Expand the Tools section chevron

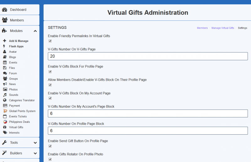(35, 143)
